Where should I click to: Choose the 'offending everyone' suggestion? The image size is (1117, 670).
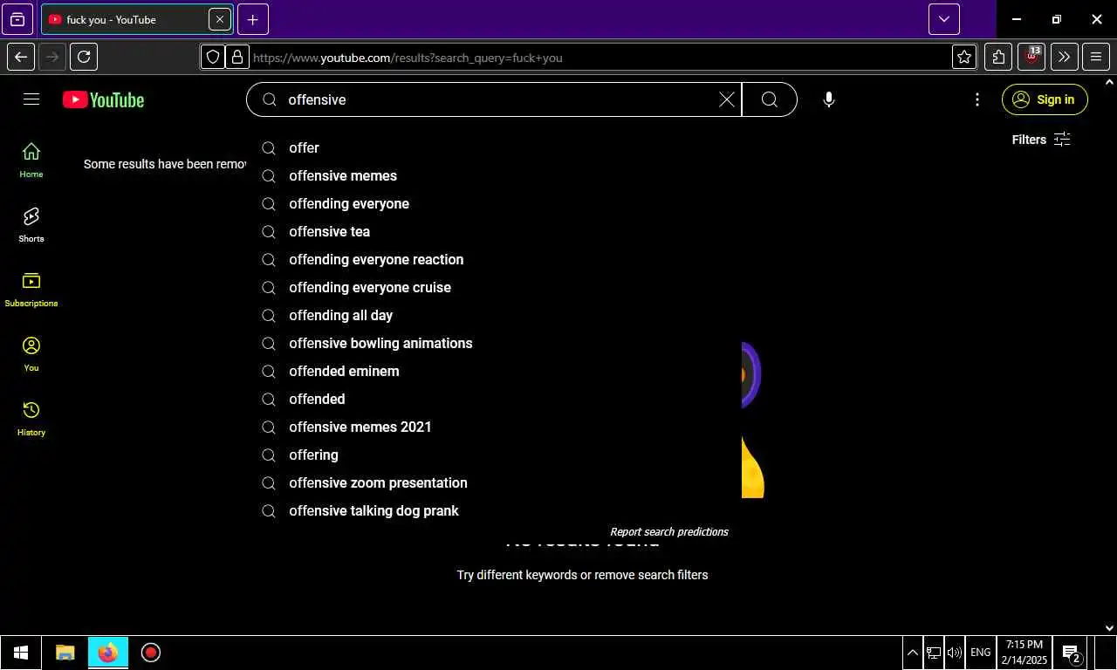494,204
